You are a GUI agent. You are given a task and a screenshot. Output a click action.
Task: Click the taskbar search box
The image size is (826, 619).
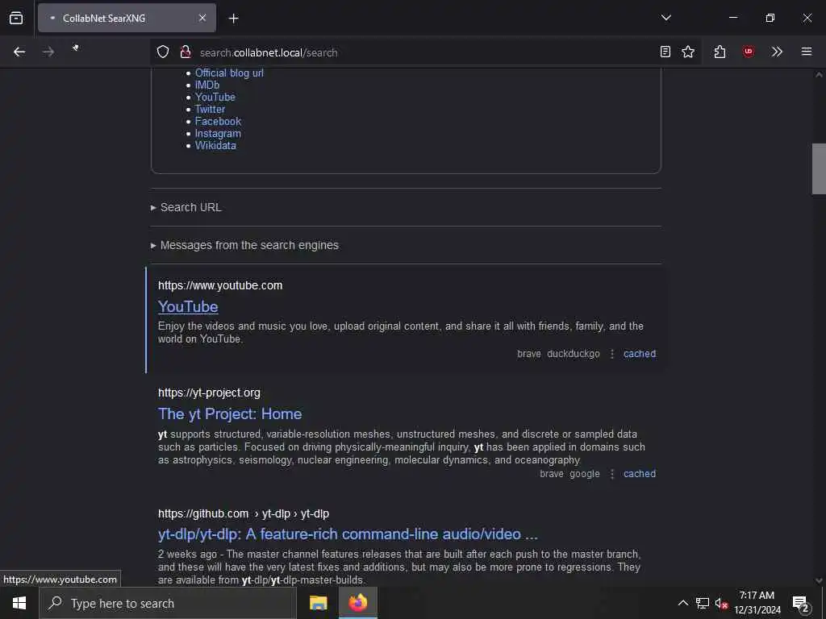coord(168,603)
